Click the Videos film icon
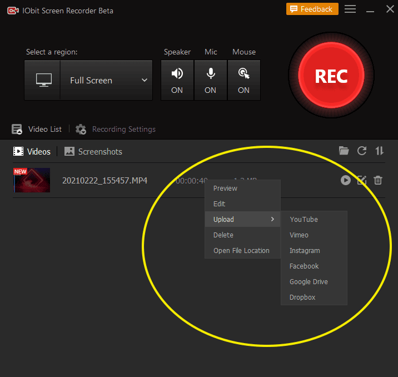Screen dimensions: 398x377 click(18, 151)
